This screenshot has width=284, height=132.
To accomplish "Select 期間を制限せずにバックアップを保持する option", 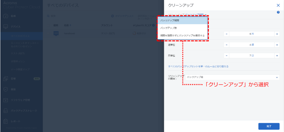I will pos(183,36).
